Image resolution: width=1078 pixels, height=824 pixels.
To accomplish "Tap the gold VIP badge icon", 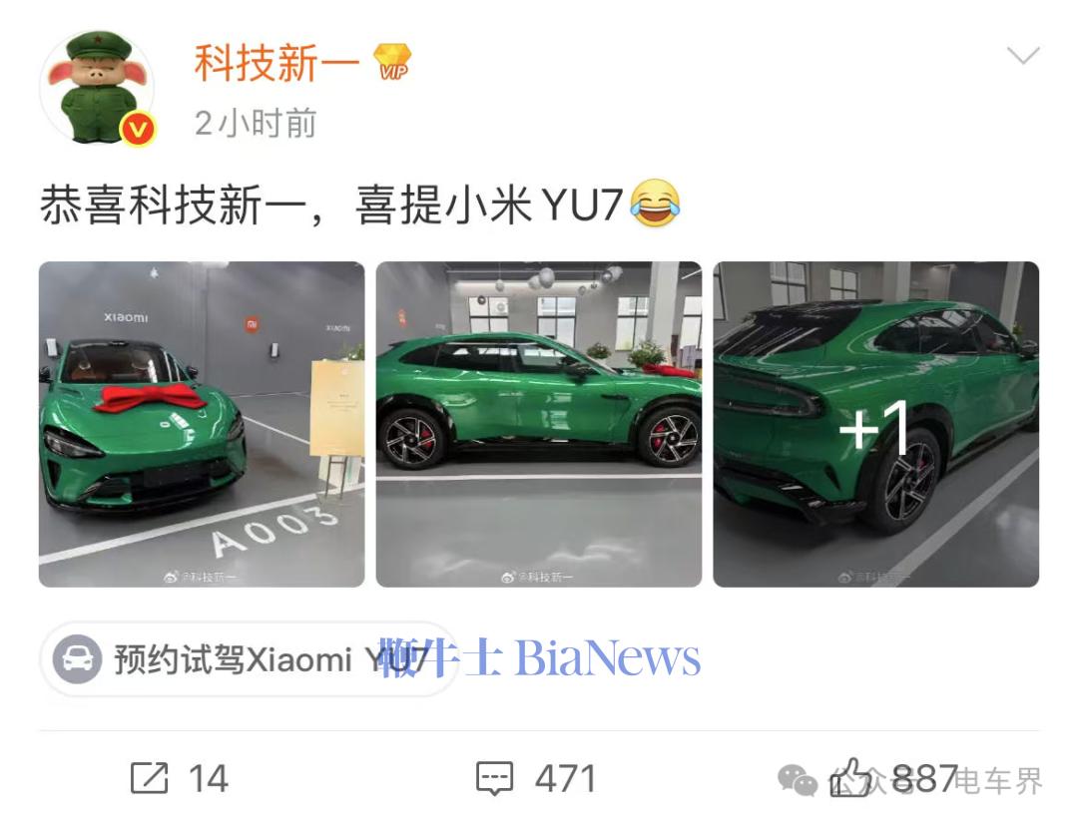I will [x=392, y=62].
